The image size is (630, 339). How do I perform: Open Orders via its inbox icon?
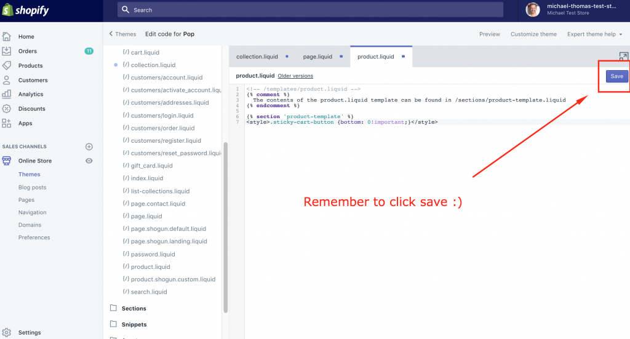point(7,51)
